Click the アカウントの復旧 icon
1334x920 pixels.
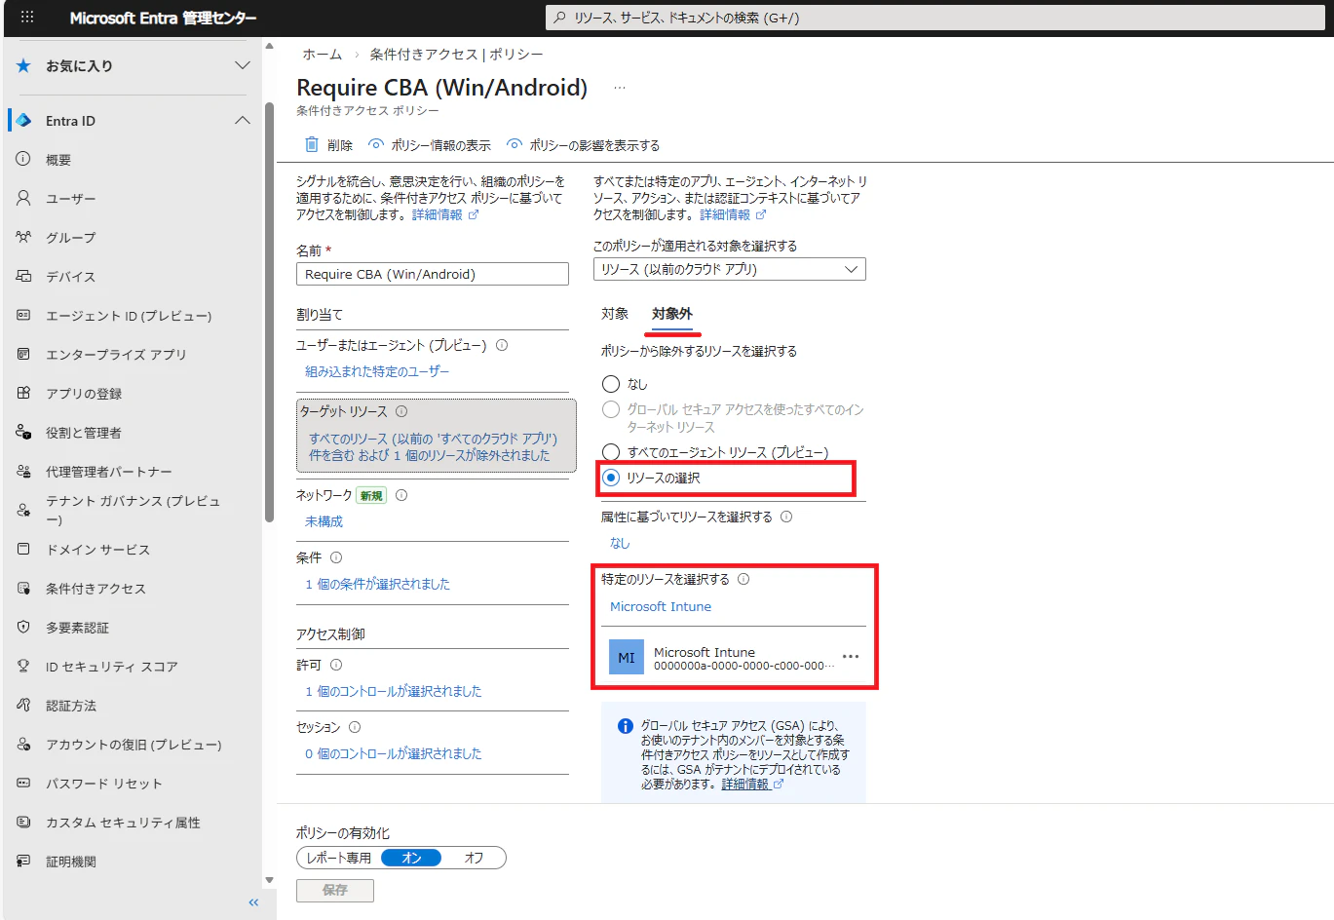point(23,744)
